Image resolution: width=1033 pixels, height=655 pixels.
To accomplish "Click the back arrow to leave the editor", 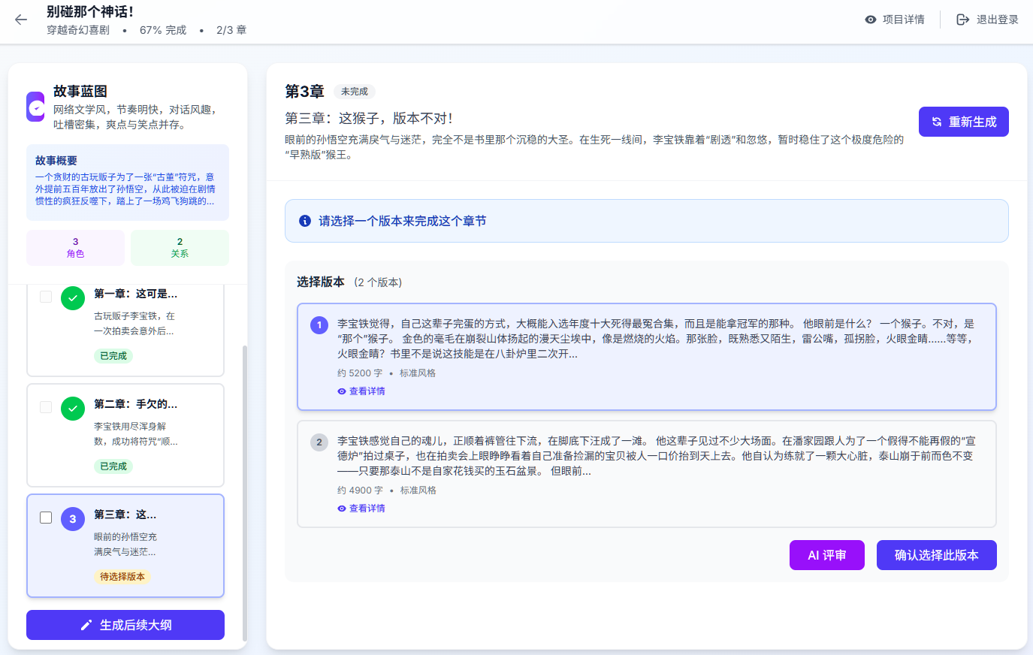I will coord(20,20).
